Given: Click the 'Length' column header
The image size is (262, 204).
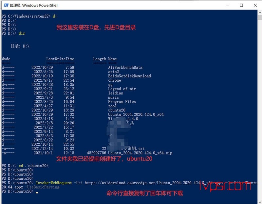Looking at the screenshot, I should [x=100, y=59].
